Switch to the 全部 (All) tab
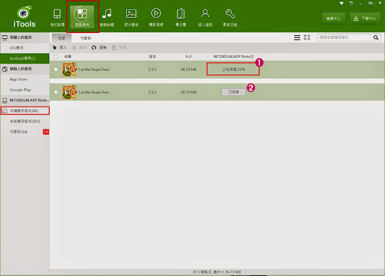Viewport: 385px width, 276px height. tap(61, 38)
